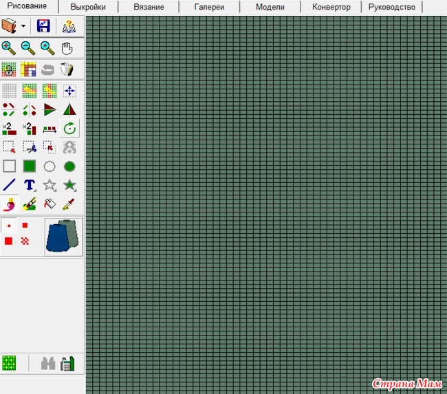The height and width of the screenshot is (394, 447).
Task: Choose the checkered pattern brush option
Action: [25, 241]
